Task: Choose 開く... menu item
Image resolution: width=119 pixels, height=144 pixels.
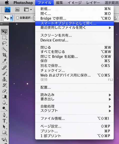Action: (x=75, y=14)
